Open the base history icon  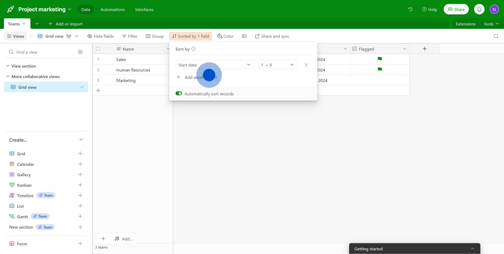tap(410, 9)
